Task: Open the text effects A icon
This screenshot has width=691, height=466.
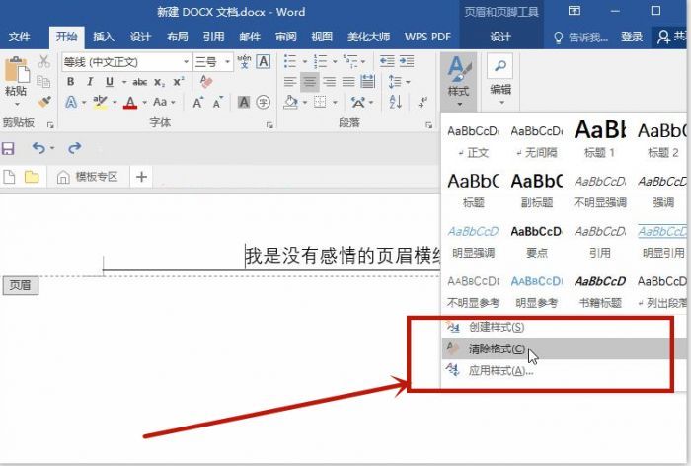Action: 71,103
